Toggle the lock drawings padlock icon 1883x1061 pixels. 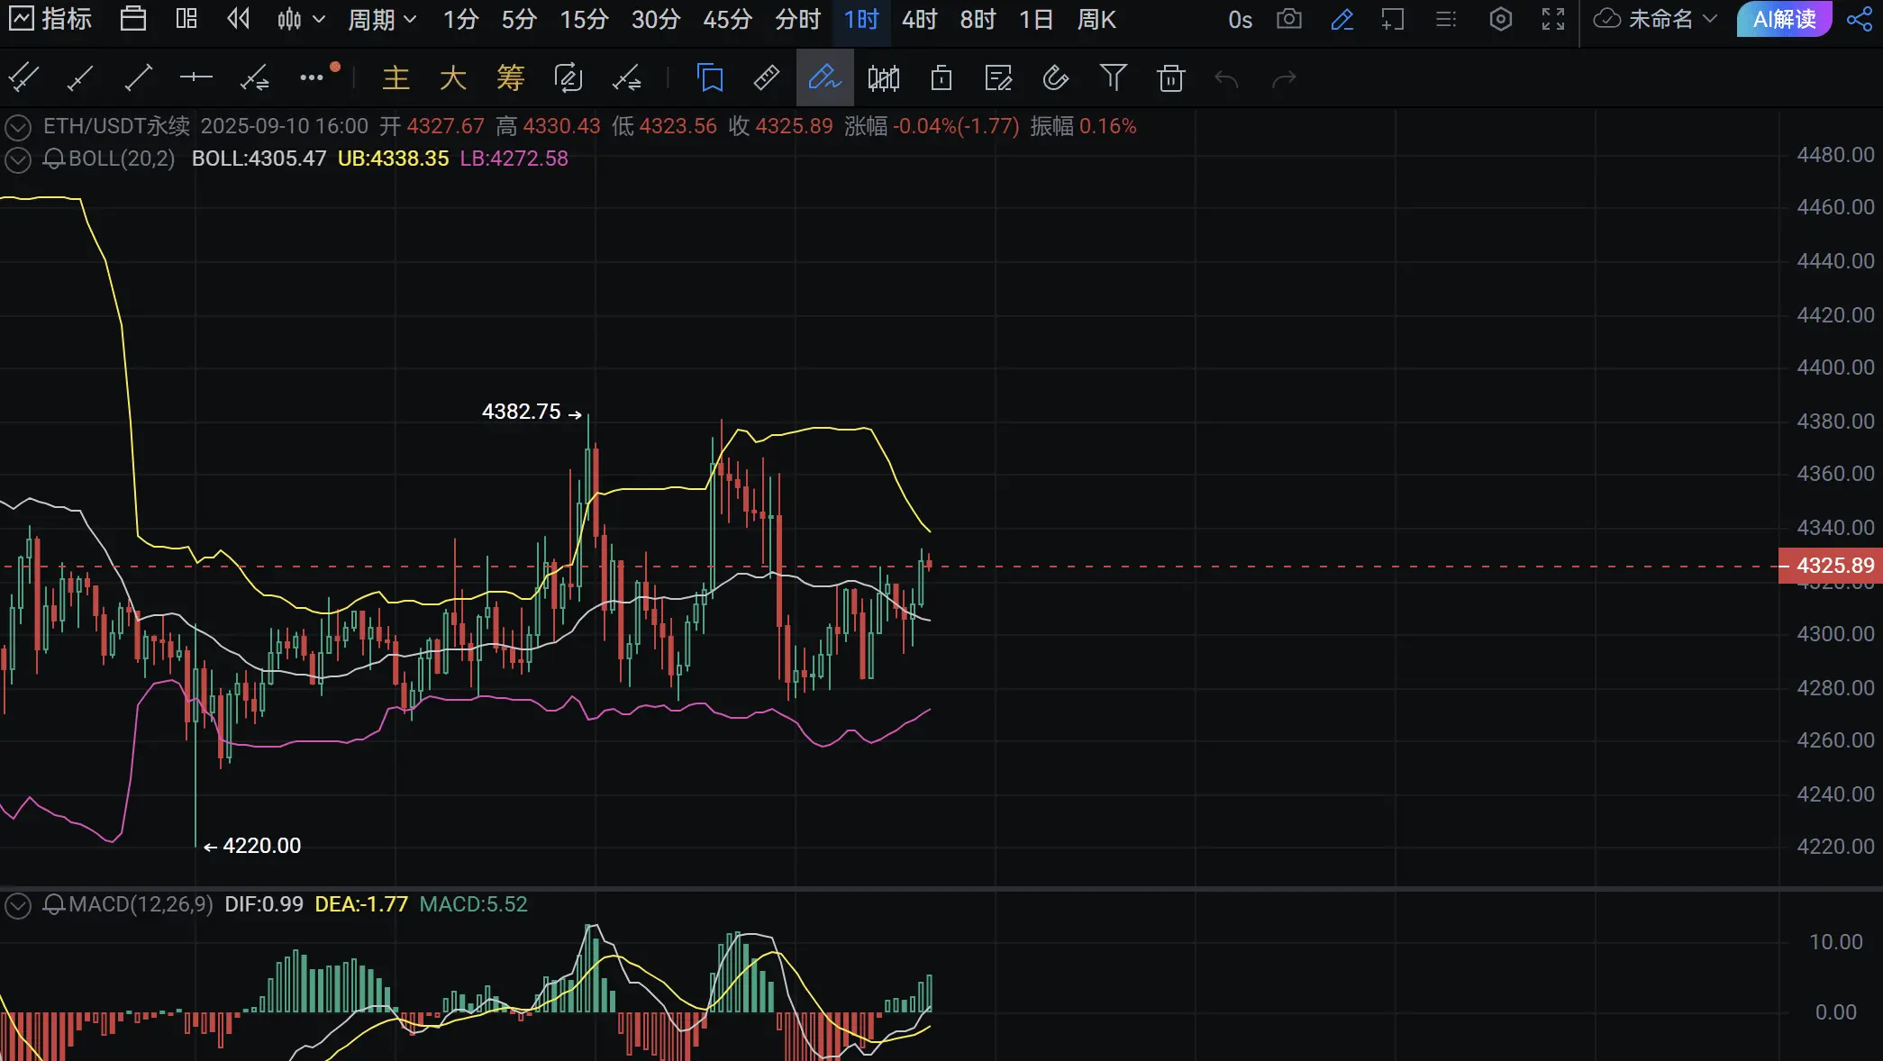(x=941, y=78)
